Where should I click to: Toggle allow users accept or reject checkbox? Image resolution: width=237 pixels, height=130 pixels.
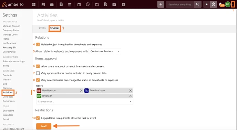tap(38, 66)
